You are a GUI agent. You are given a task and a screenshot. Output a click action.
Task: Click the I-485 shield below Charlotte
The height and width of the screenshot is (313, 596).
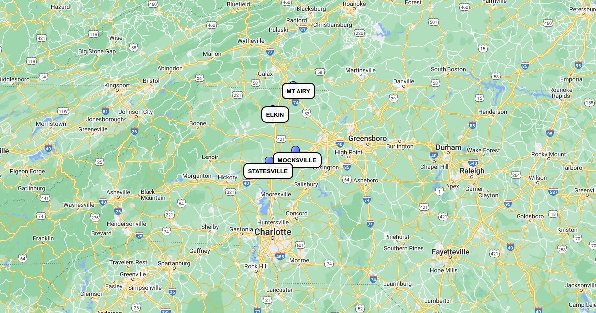[x=280, y=257]
